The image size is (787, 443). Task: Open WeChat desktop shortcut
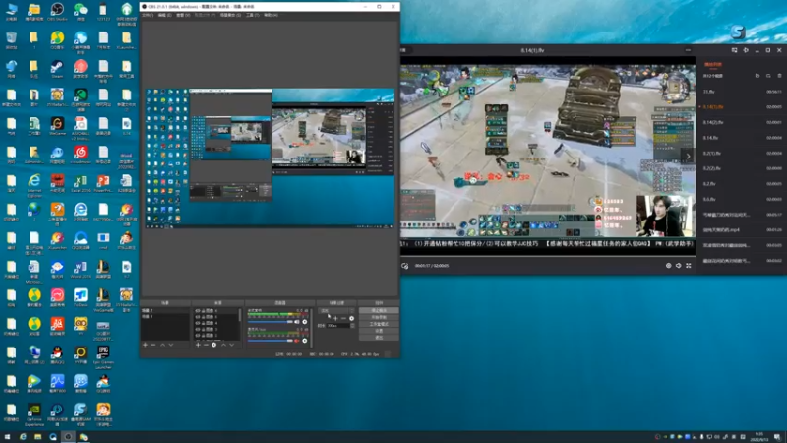pyautogui.click(x=81, y=12)
